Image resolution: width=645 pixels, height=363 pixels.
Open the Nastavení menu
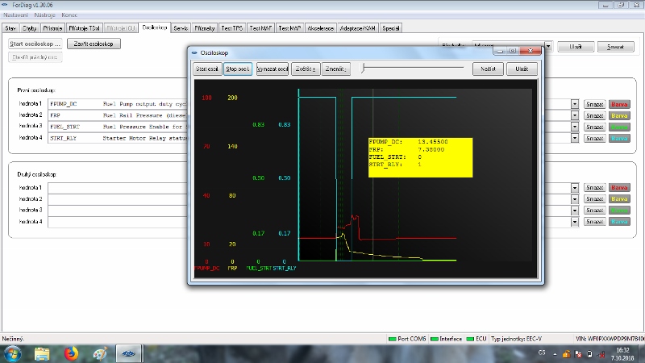16,15
